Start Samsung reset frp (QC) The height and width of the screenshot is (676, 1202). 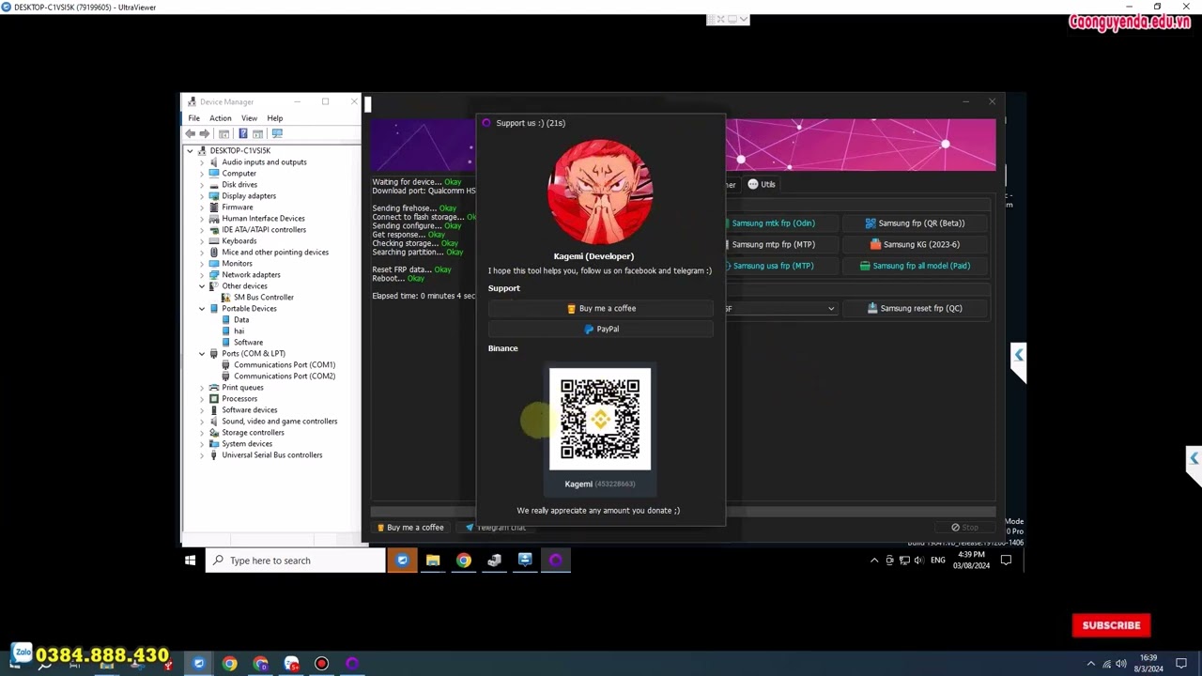point(915,308)
